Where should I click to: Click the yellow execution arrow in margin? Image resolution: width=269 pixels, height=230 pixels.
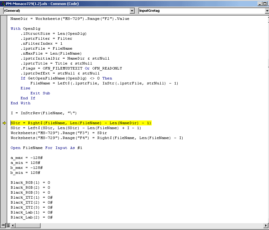pos(4,123)
